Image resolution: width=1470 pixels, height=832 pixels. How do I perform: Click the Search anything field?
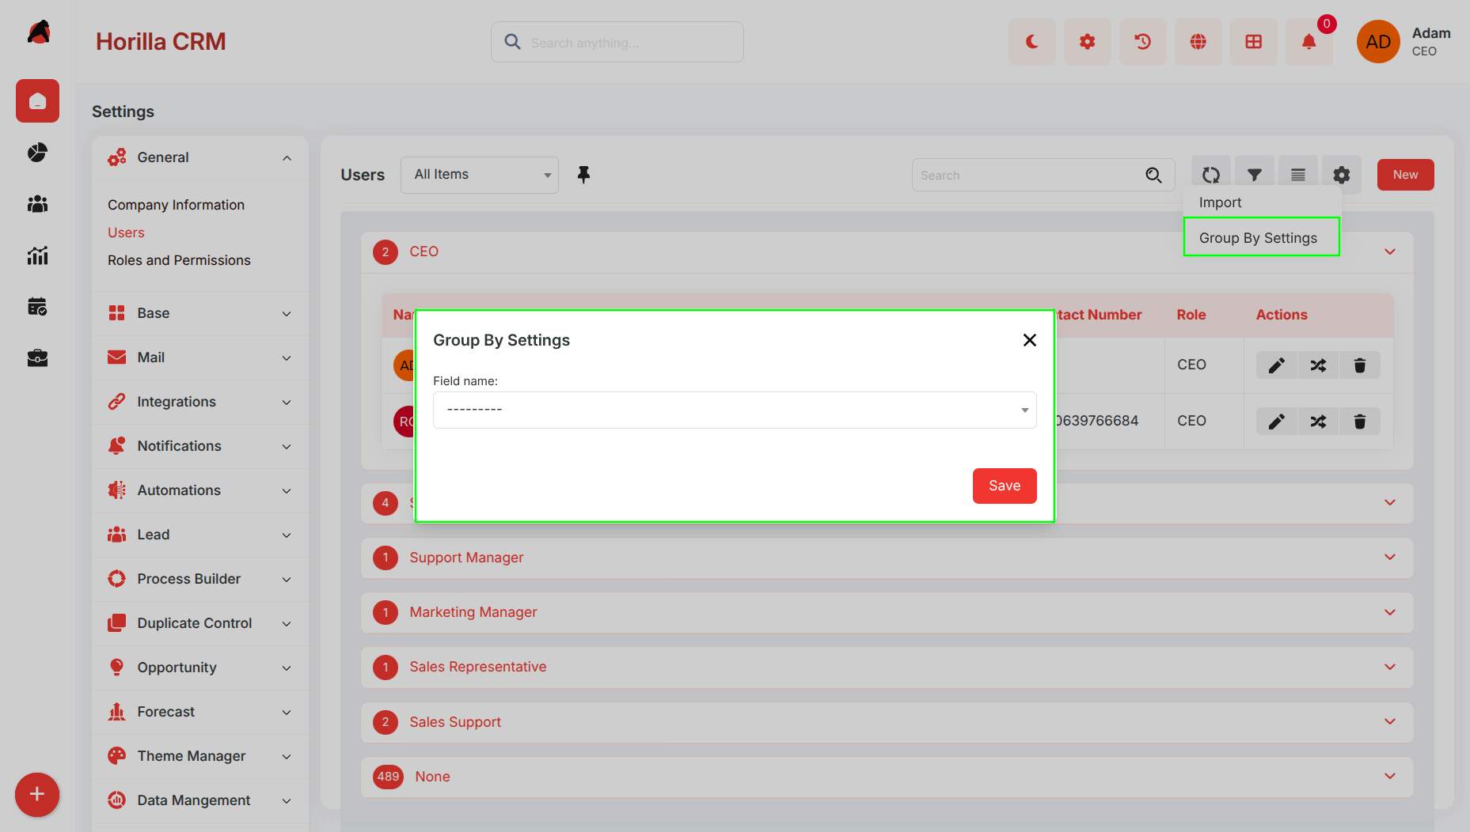click(x=617, y=42)
